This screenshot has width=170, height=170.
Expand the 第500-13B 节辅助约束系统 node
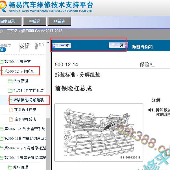[x=25, y=138]
